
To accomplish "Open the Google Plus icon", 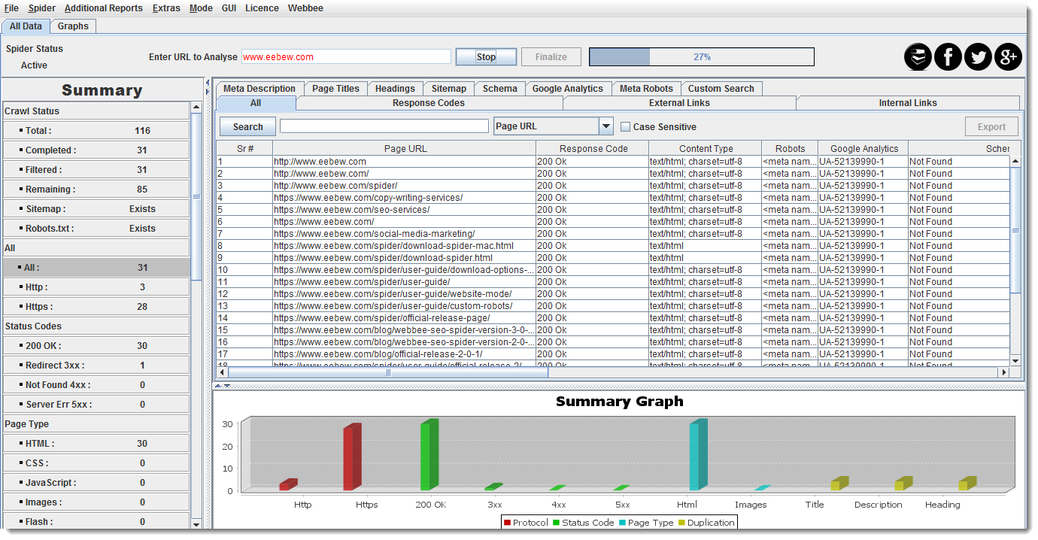I will click(x=1008, y=57).
